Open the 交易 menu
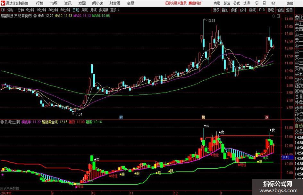Image resolution: width=303 pixels, height=195 pixels. coord(130,3)
